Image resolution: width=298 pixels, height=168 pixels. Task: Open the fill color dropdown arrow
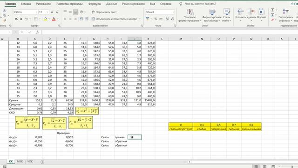click(49, 19)
